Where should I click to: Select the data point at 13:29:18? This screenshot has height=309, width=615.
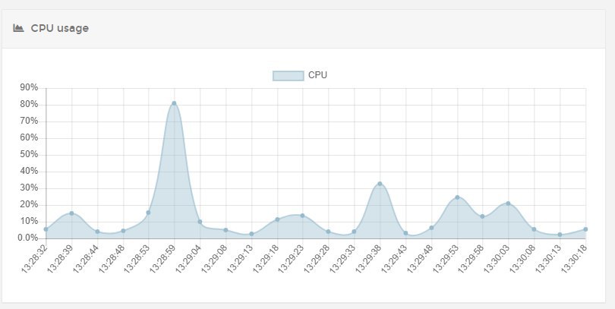[x=277, y=219]
